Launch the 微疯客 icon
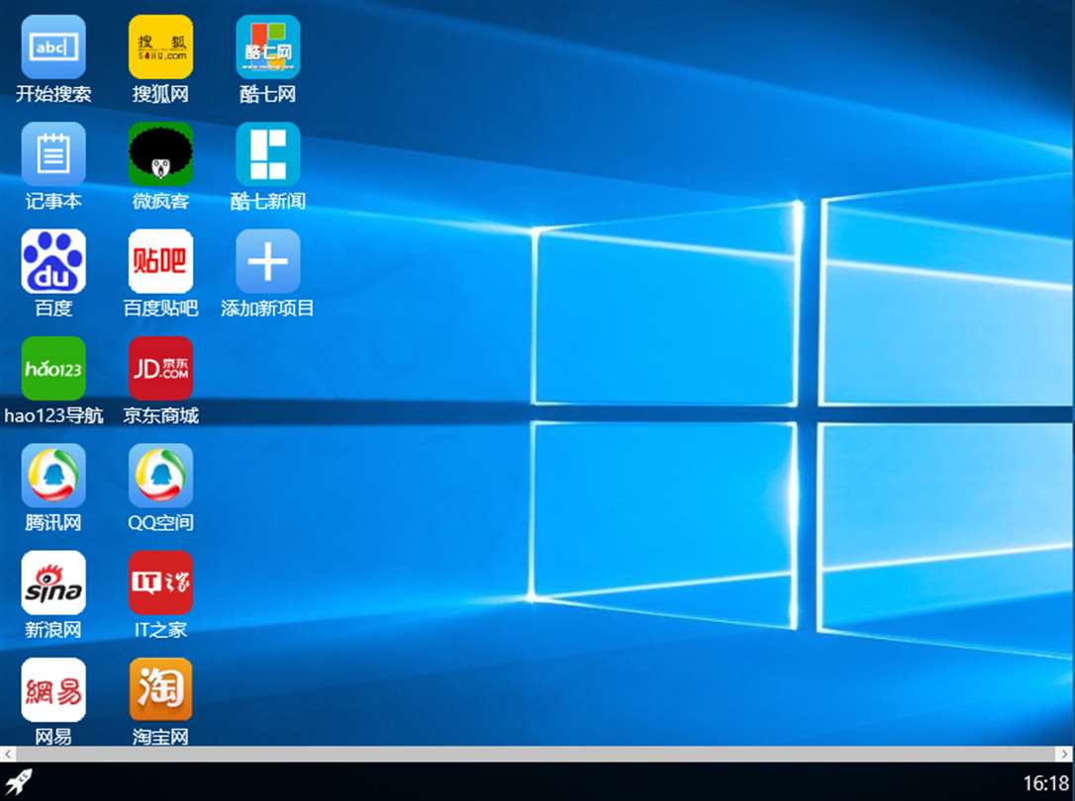This screenshot has height=801, width=1075. (x=160, y=154)
